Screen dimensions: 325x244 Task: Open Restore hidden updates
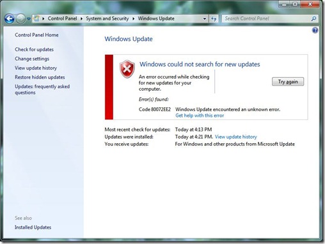[x=40, y=77]
